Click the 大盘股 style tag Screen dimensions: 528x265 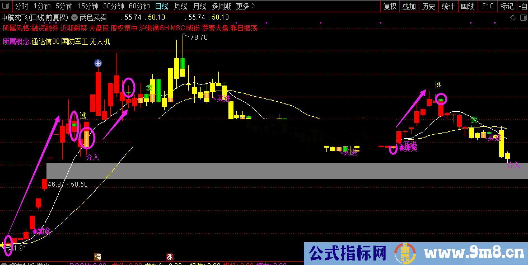click(99, 28)
